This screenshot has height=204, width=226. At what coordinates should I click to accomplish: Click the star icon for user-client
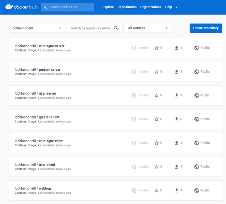[156, 167]
